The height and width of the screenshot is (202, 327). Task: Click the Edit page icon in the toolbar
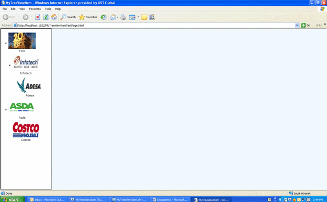click(x=132, y=17)
